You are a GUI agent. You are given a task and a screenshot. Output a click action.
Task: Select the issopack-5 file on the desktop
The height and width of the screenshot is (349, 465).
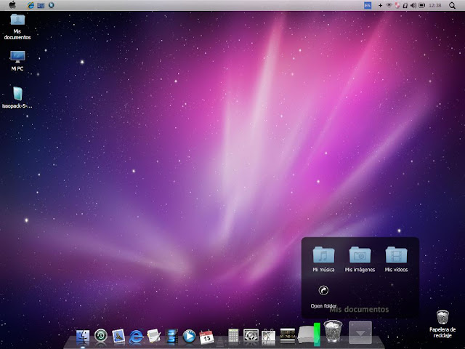click(17, 97)
